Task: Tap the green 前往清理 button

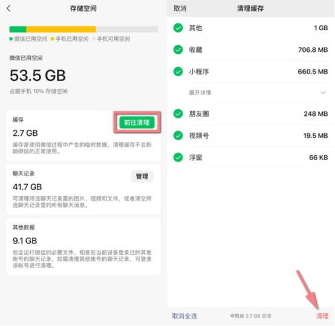Action: (137, 123)
